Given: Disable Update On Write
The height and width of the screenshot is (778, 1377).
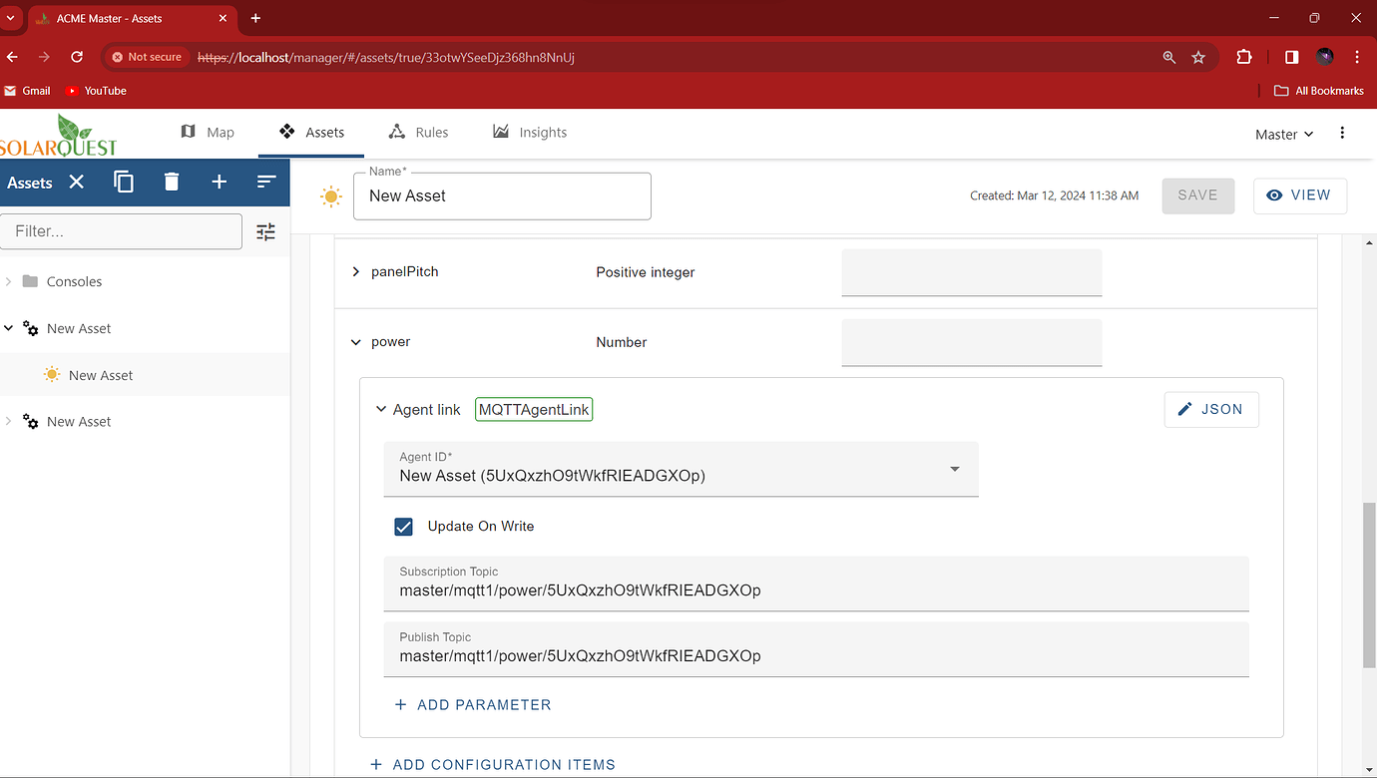Looking at the screenshot, I should [403, 526].
